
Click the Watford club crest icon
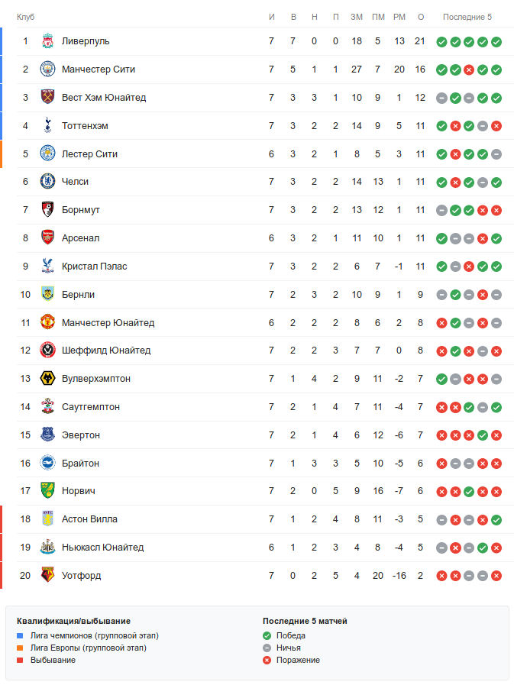click(47, 576)
